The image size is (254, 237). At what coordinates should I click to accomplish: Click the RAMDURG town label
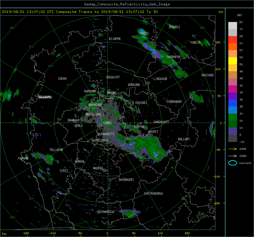(x=90, y=91)
